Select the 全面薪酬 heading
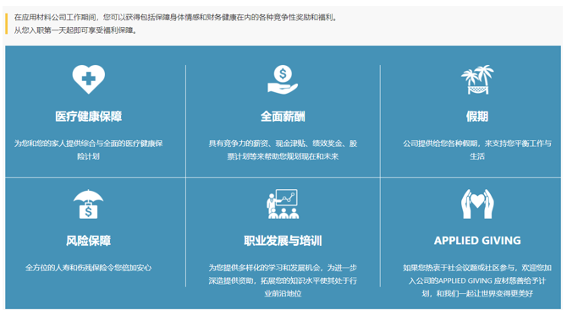 (283, 117)
